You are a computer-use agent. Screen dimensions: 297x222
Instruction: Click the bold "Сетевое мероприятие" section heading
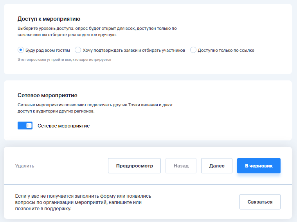pos(47,95)
